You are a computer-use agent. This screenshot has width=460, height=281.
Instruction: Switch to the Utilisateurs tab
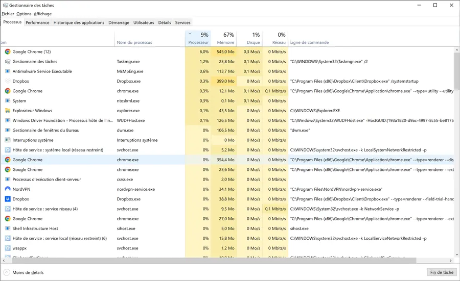coord(144,22)
